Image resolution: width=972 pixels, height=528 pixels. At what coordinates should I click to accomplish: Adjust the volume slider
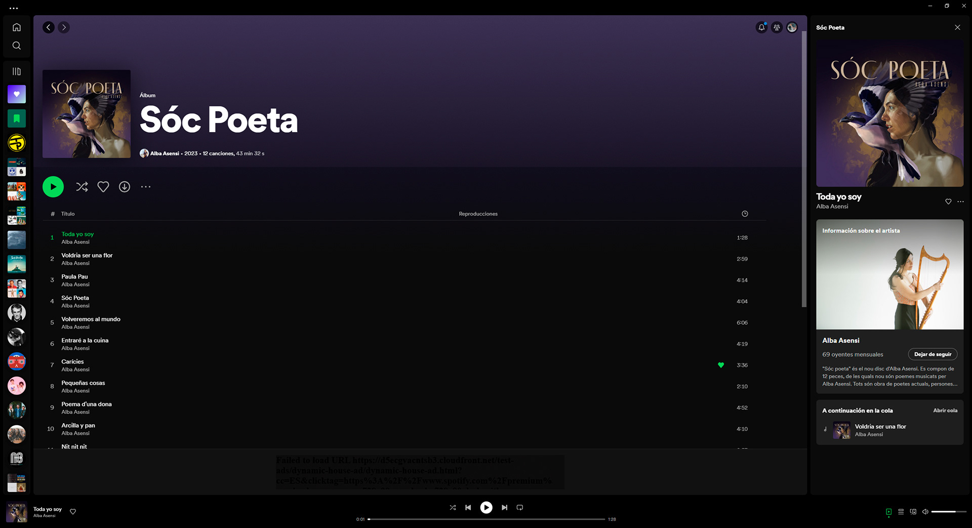[x=948, y=512]
